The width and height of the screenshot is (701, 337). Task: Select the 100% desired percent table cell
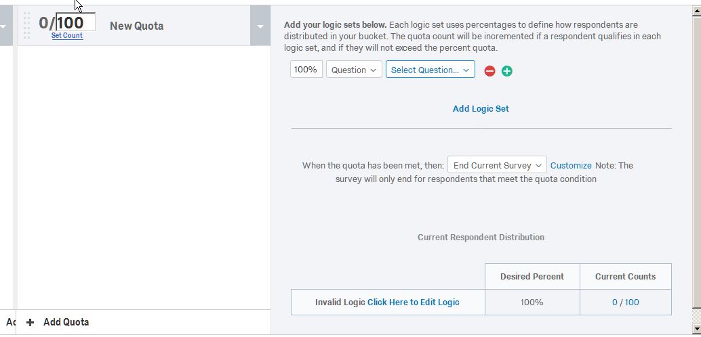click(532, 302)
